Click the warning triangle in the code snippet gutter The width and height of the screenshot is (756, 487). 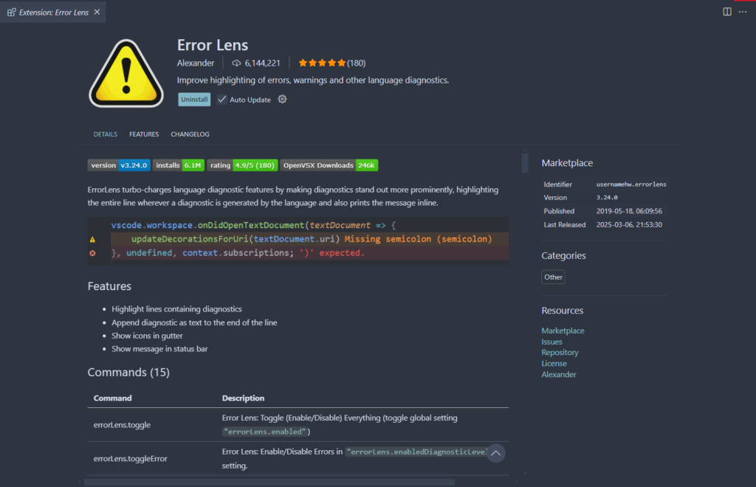(92, 238)
